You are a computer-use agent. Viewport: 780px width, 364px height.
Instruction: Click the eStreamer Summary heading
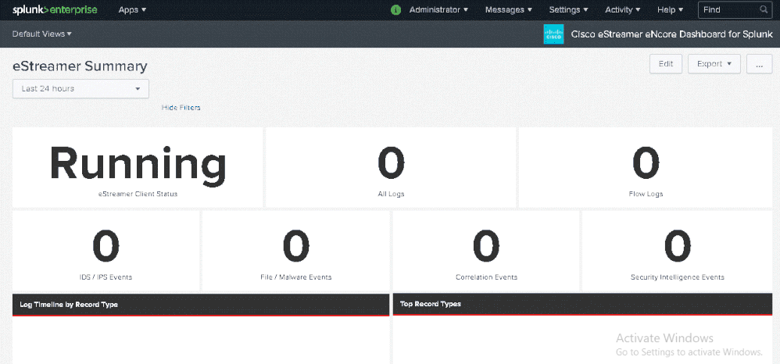pos(80,66)
